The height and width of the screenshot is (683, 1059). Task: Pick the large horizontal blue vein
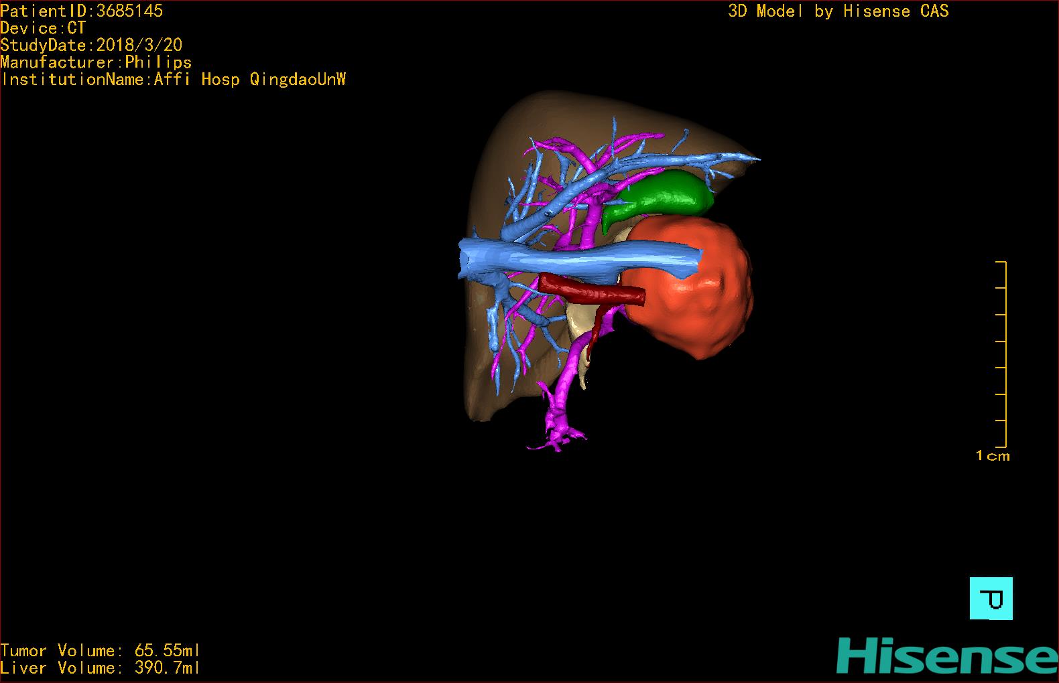coord(580,260)
